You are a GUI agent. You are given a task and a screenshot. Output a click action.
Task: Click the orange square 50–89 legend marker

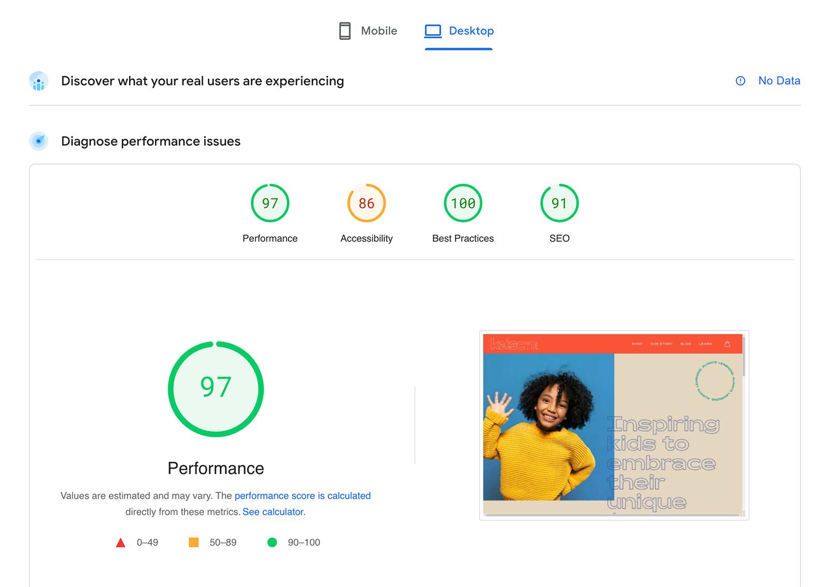194,542
